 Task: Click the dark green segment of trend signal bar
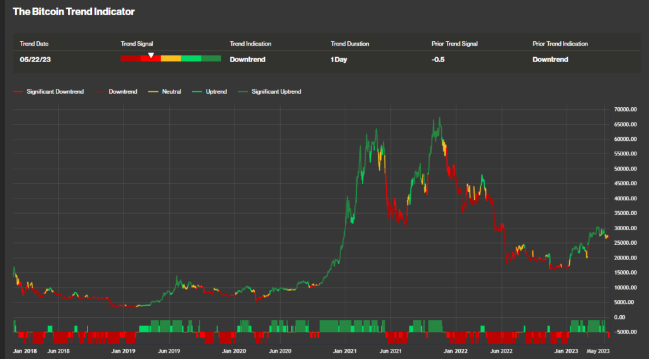pyautogui.click(x=211, y=59)
